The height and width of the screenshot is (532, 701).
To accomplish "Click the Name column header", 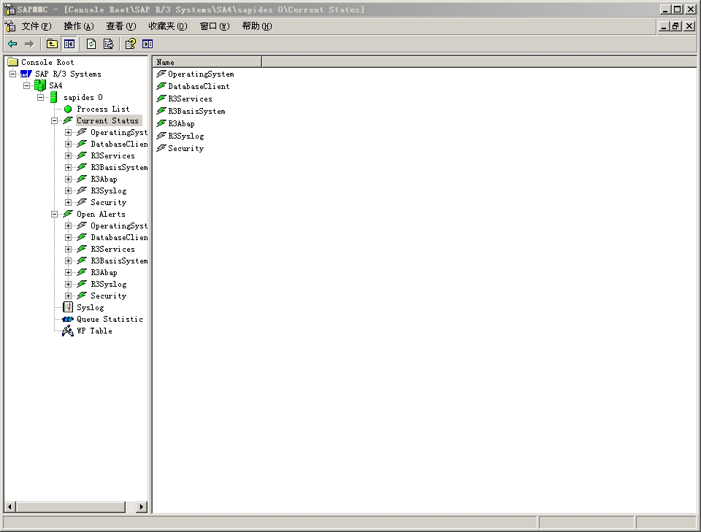I will pos(207,62).
